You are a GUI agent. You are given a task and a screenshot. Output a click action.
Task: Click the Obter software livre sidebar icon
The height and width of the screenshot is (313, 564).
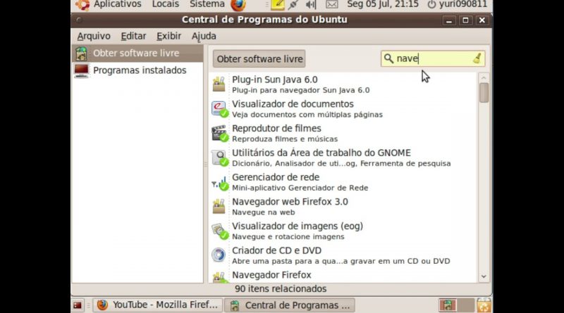coord(81,53)
